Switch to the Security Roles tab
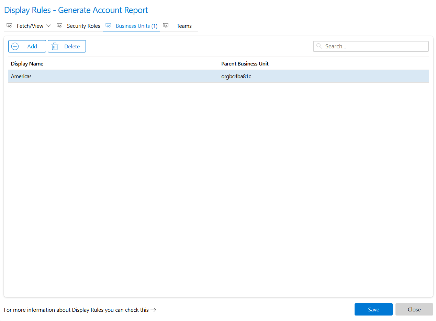The image size is (436, 321). click(83, 26)
